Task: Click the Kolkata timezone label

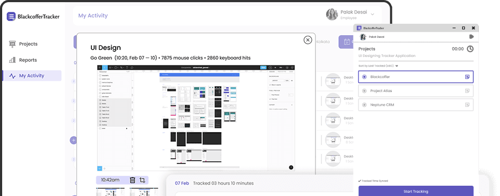Action: [323, 42]
